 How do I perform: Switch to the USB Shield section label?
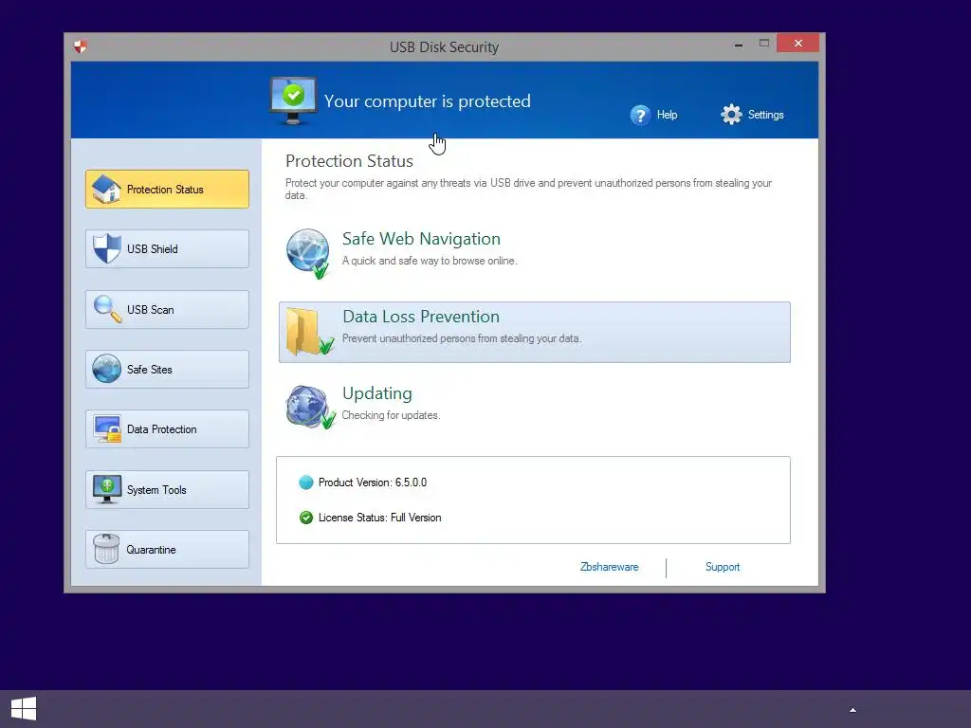(153, 249)
